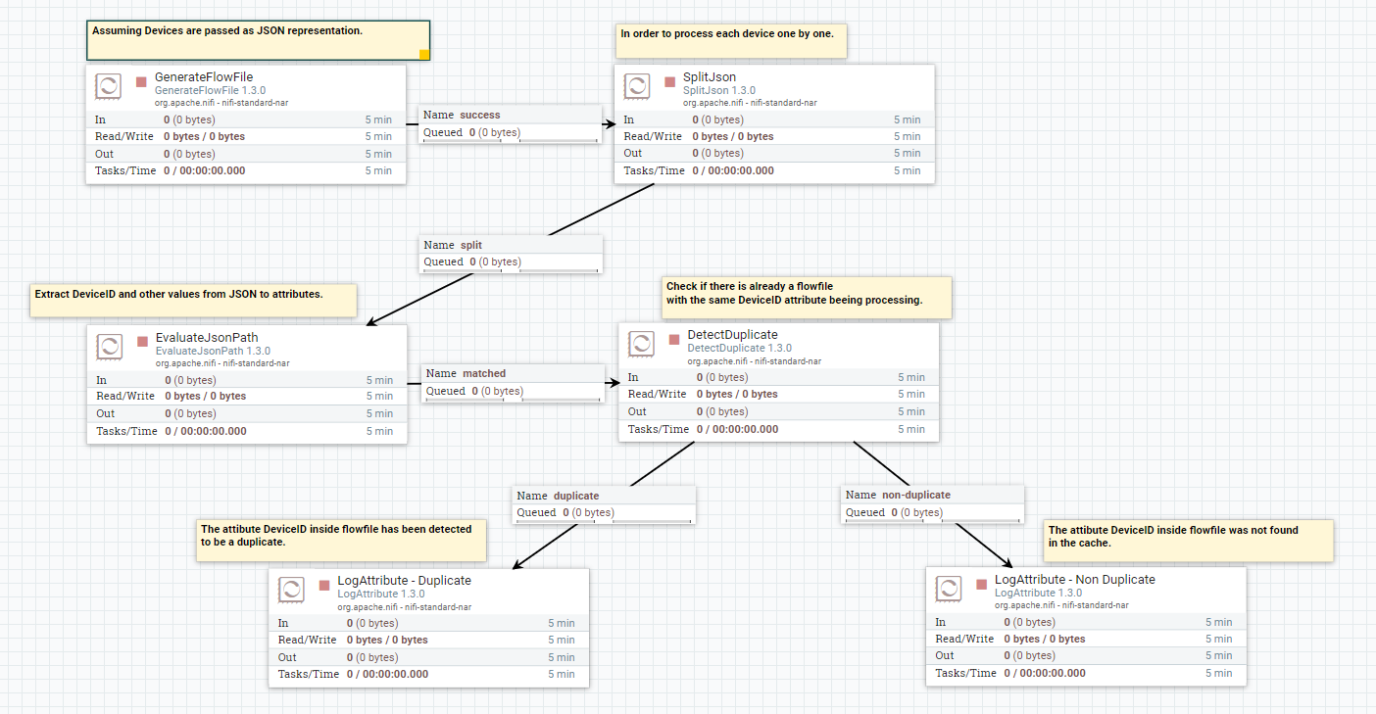Click the DetectDuplicate processor icon
This screenshot has height=714, width=1376.
tap(641, 344)
